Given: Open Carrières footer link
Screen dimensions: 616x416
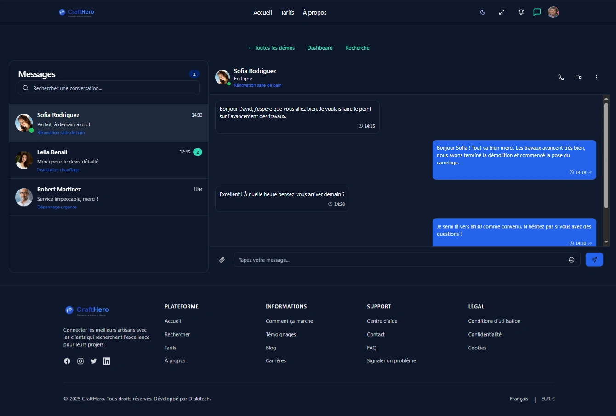Looking at the screenshot, I should pyautogui.click(x=276, y=361).
